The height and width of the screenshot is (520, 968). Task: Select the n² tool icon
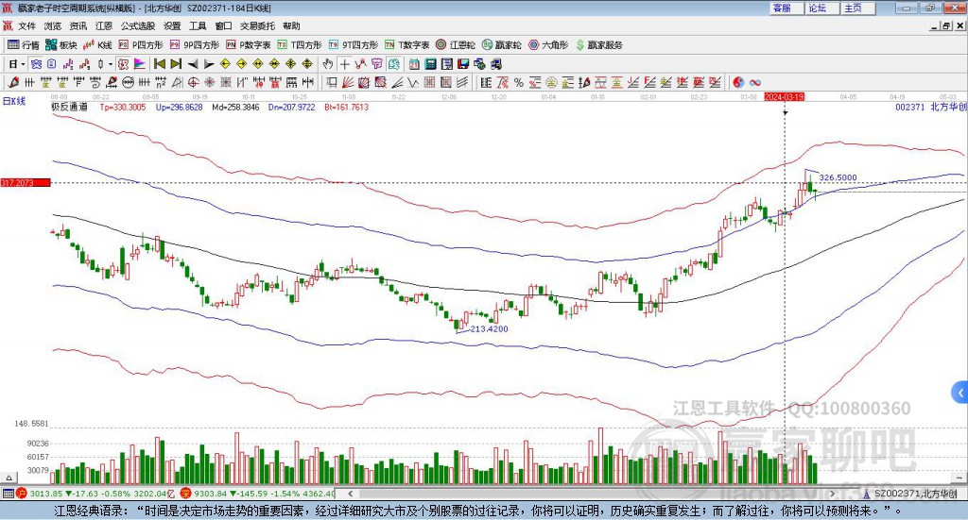coord(161,82)
